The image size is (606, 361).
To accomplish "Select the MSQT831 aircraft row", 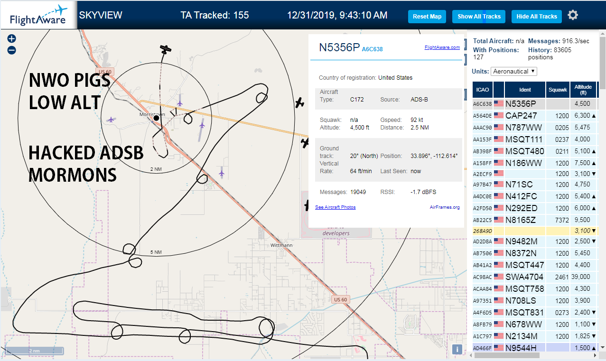I will pyautogui.click(x=535, y=313).
